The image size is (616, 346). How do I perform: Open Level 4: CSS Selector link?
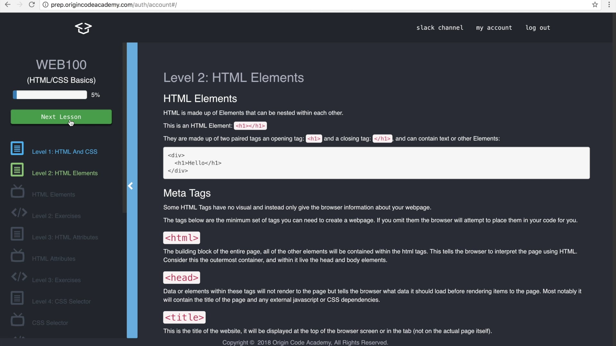(61, 301)
